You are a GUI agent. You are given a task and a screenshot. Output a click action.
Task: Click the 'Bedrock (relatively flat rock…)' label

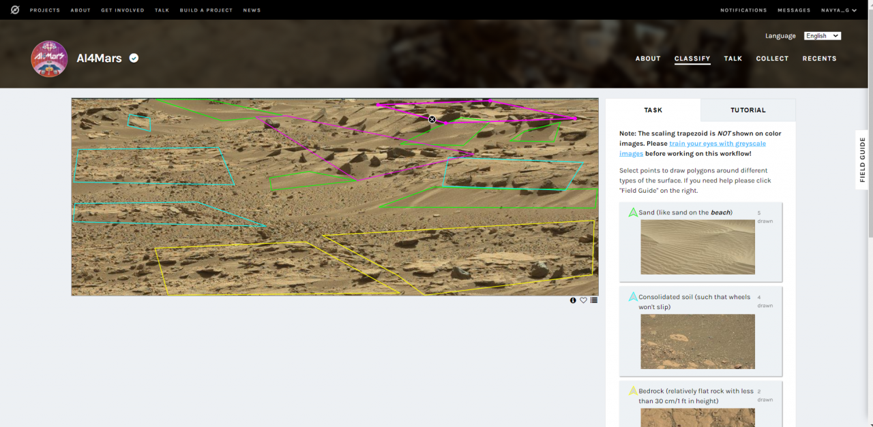pos(696,396)
